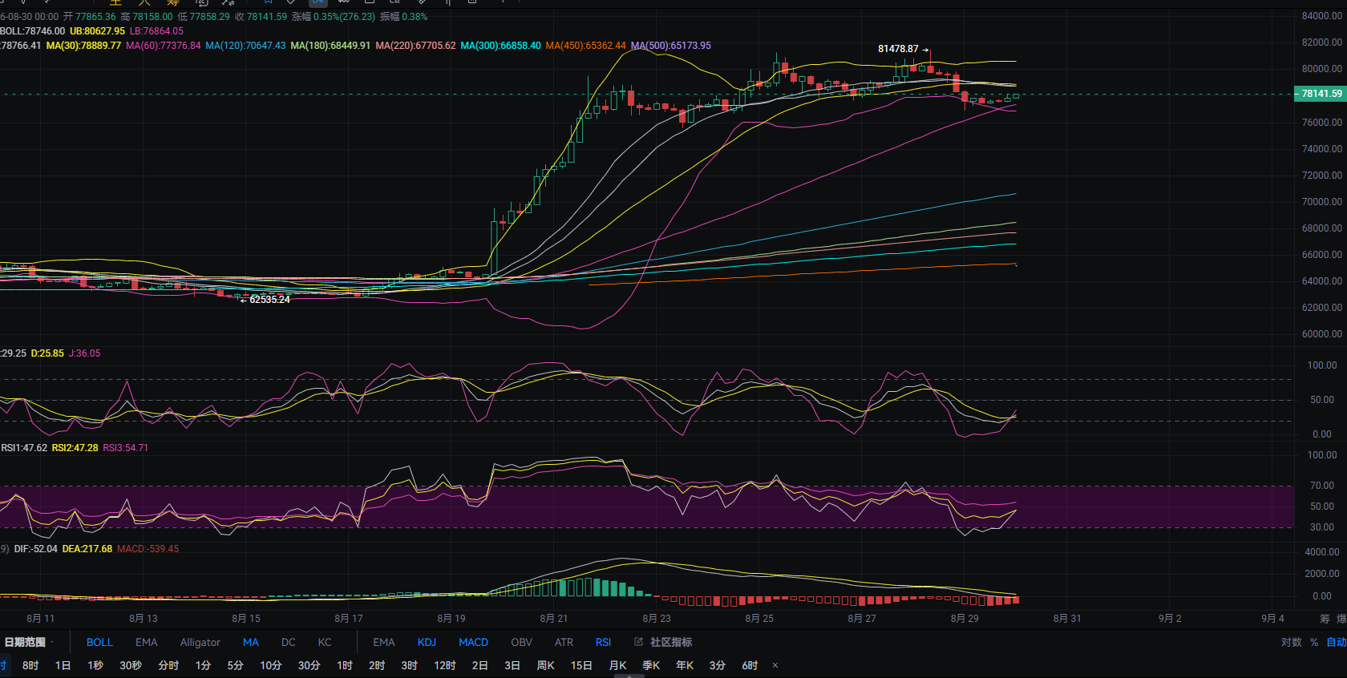Open the 社区指标 community indicators link
This screenshot has height=678, width=1347.
(671, 642)
